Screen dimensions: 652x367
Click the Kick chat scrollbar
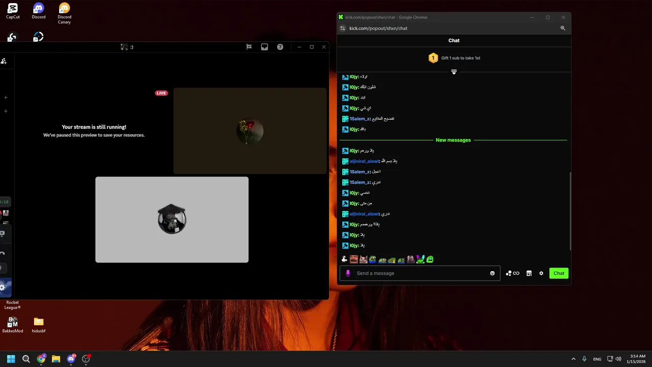(x=570, y=211)
